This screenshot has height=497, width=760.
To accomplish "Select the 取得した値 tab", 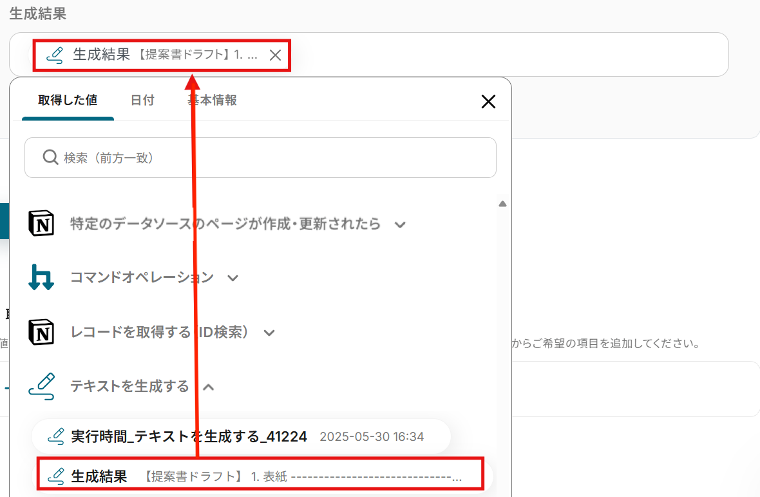I will pyautogui.click(x=68, y=100).
